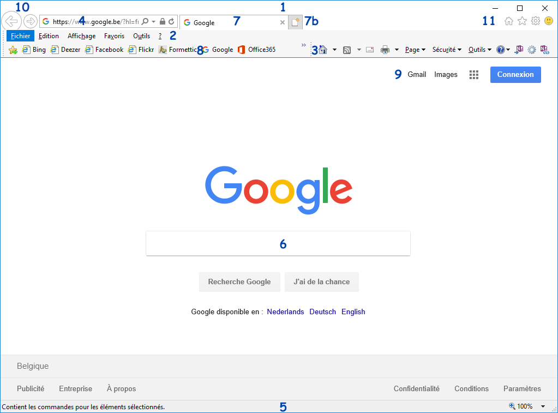
Task: Open the Edition menu
Action: click(49, 36)
